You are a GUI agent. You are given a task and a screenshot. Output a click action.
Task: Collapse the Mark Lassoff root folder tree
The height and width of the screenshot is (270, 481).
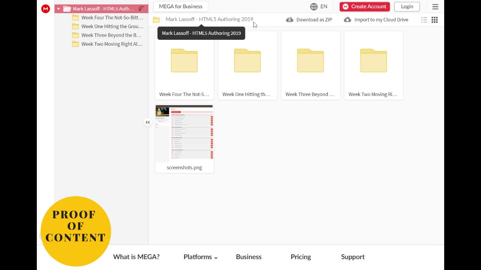58,9
